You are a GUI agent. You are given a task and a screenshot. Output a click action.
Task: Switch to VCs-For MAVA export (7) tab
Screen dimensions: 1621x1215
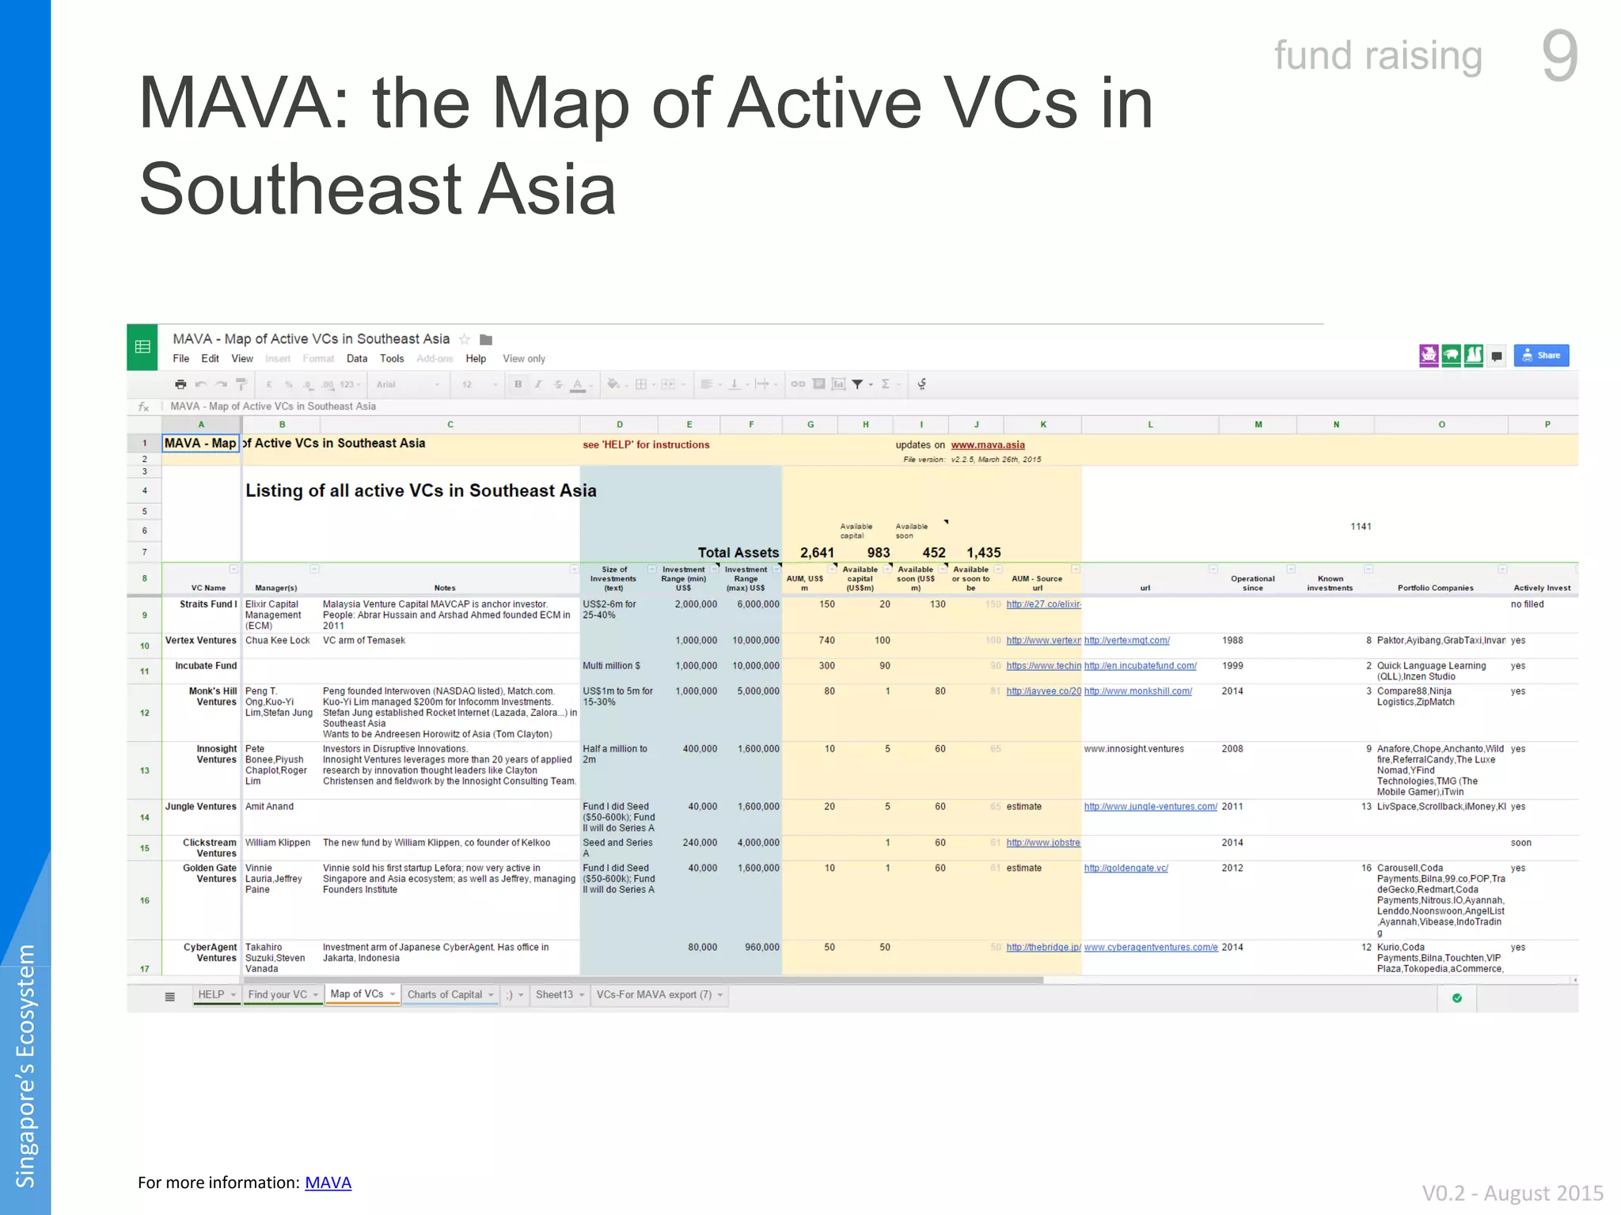659,995
